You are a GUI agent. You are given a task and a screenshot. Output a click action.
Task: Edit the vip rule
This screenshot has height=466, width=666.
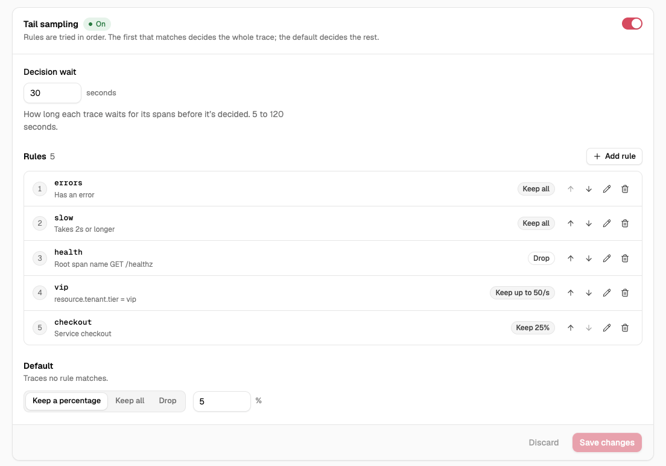pyautogui.click(x=607, y=293)
